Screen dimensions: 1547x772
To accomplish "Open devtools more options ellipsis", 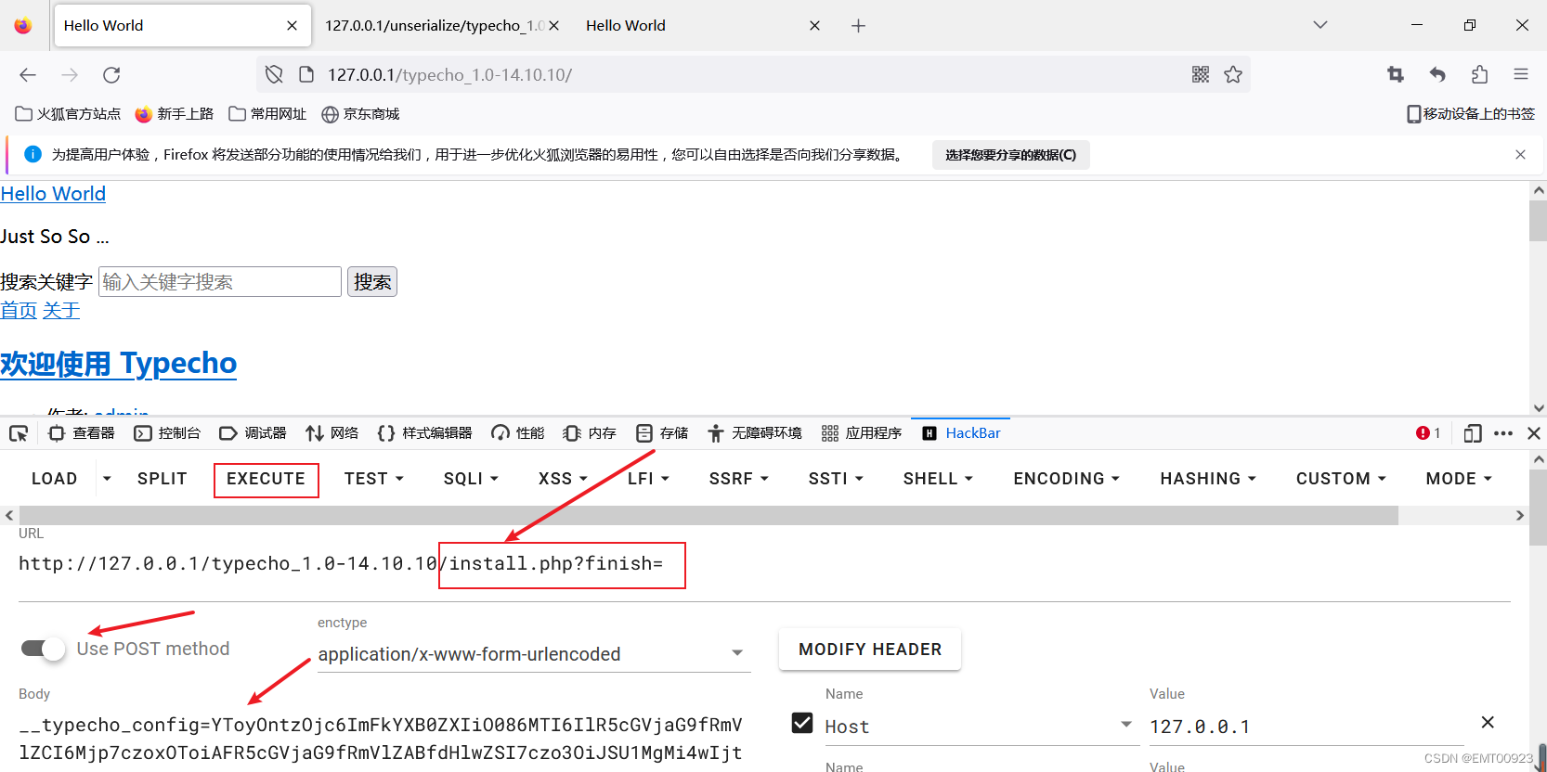I will pyautogui.click(x=1503, y=433).
